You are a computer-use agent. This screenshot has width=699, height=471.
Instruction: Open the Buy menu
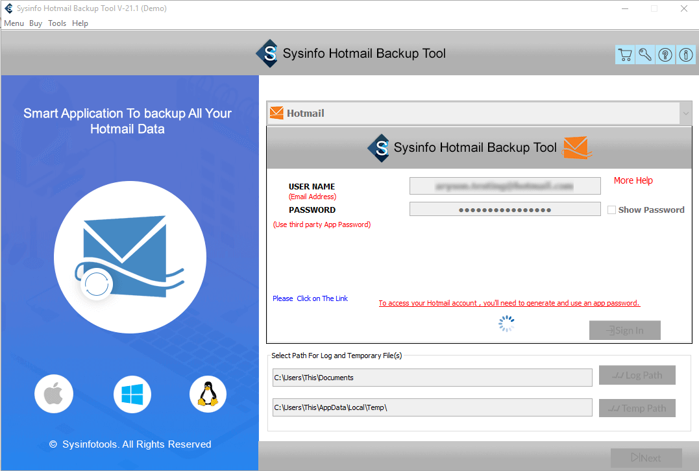click(x=36, y=23)
